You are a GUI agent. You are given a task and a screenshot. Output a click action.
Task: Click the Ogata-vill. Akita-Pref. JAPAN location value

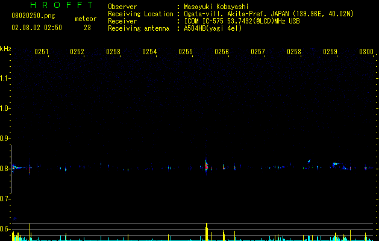coord(269,14)
